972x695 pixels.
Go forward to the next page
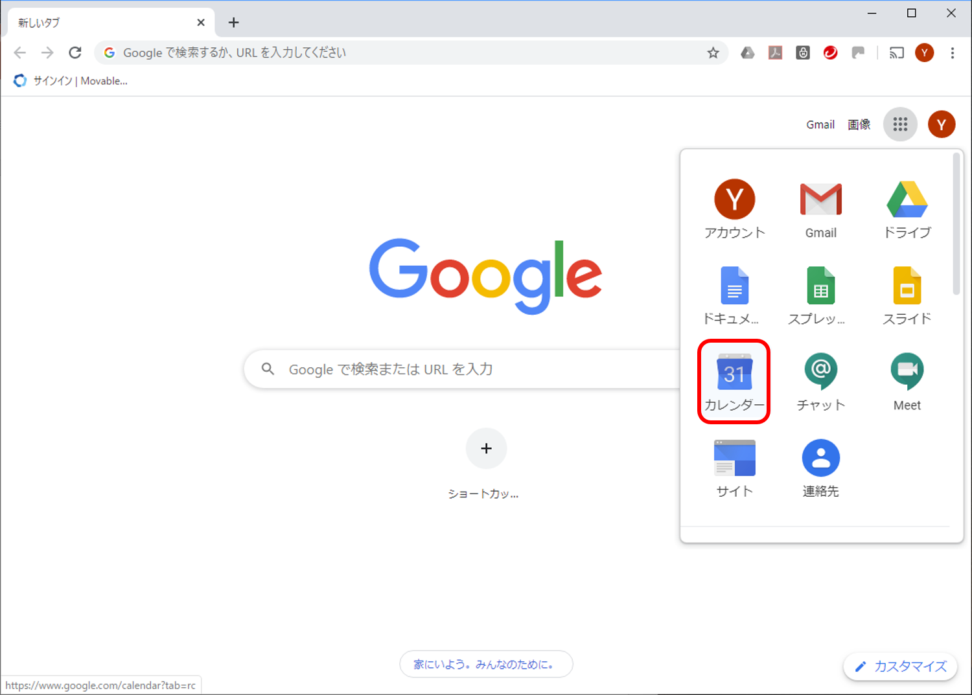(47, 52)
